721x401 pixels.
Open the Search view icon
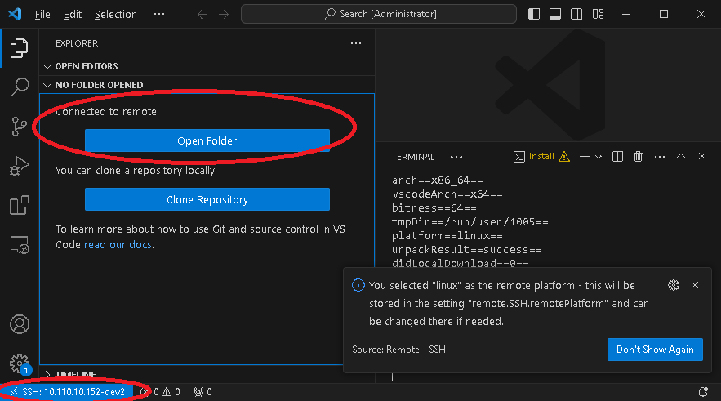pyautogui.click(x=20, y=87)
